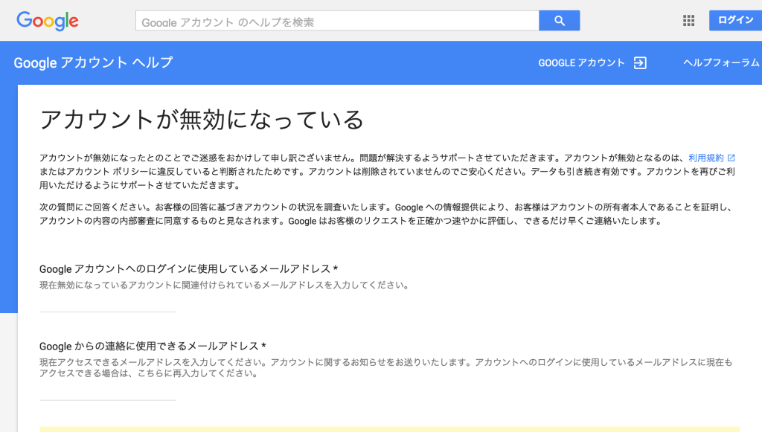Click hint text 現在無効になっているアカウントに関連付け

225,285
